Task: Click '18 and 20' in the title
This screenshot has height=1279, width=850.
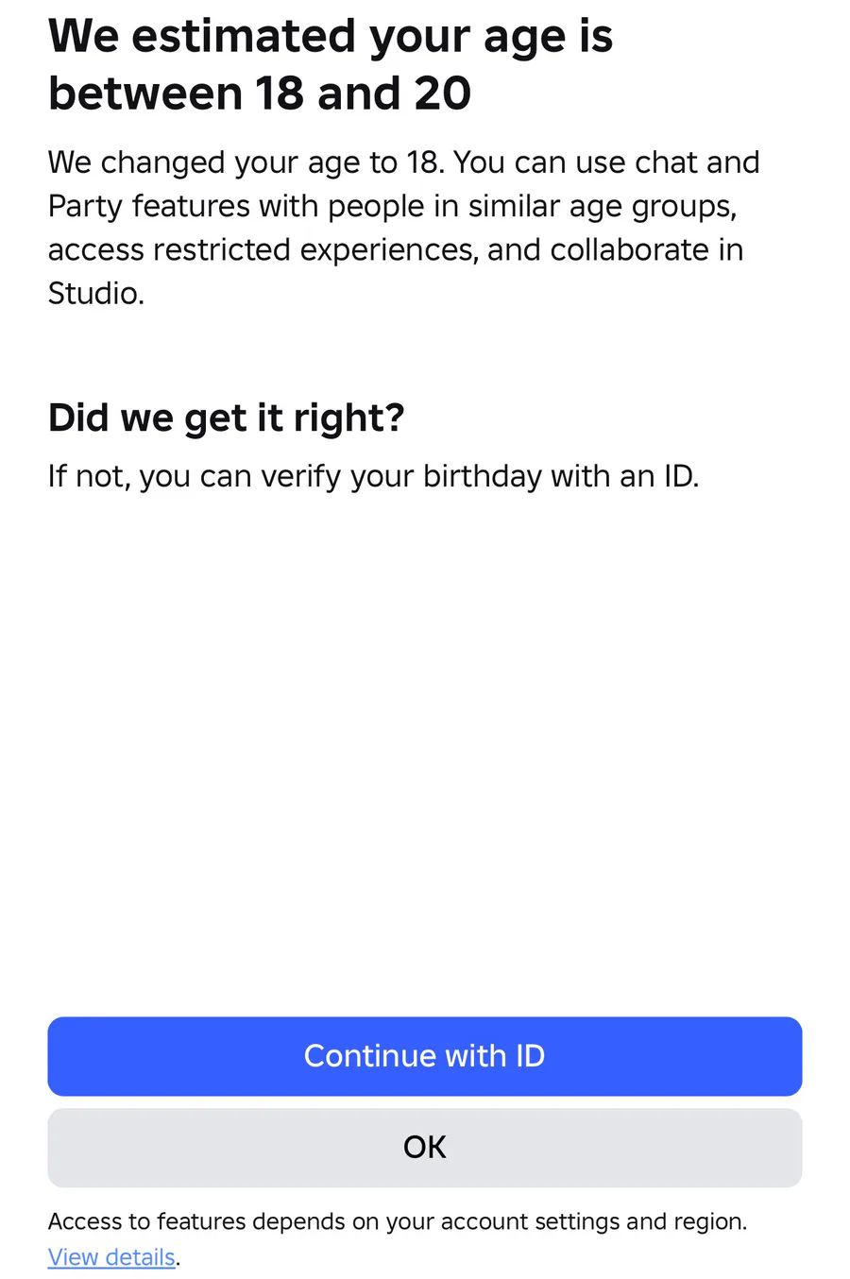Action: coord(363,94)
